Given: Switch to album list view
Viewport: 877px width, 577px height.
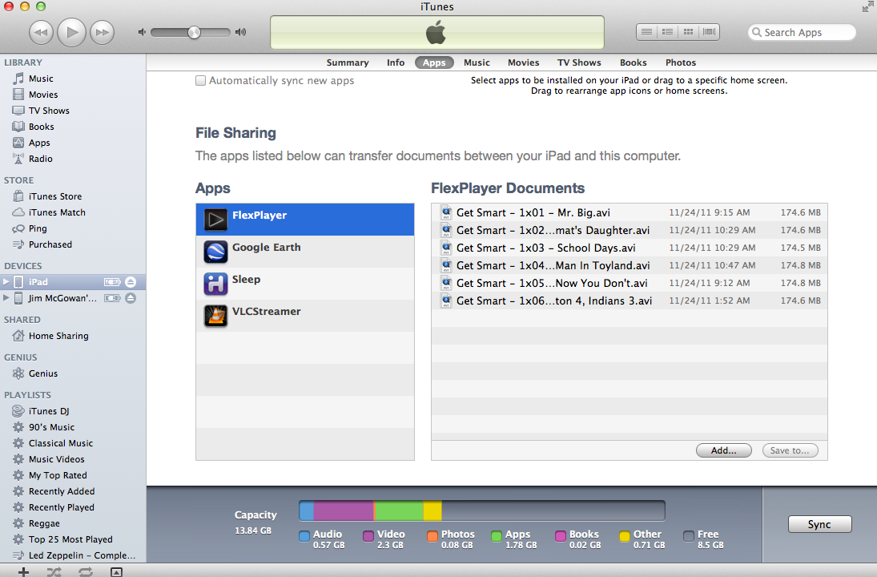Looking at the screenshot, I should tap(667, 32).
